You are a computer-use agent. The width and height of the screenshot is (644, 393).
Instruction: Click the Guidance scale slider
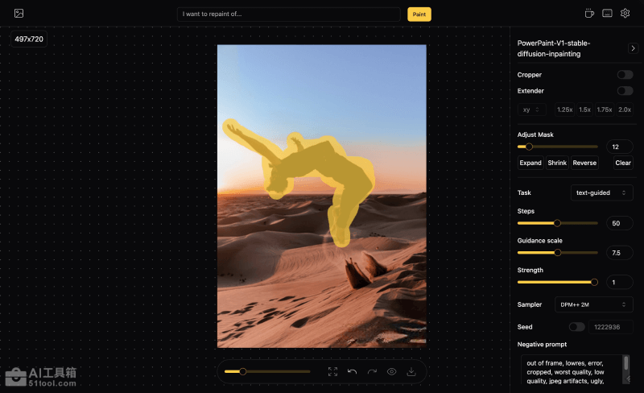tap(557, 252)
